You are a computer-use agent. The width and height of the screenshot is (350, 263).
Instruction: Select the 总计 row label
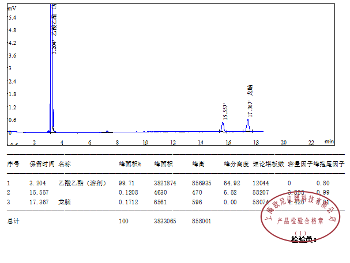pyautogui.click(x=13, y=220)
